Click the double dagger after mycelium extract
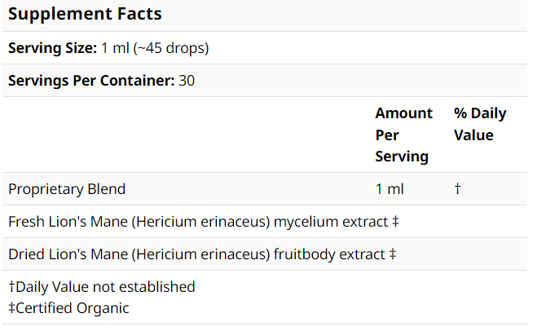 pyautogui.click(x=395, y=222)
